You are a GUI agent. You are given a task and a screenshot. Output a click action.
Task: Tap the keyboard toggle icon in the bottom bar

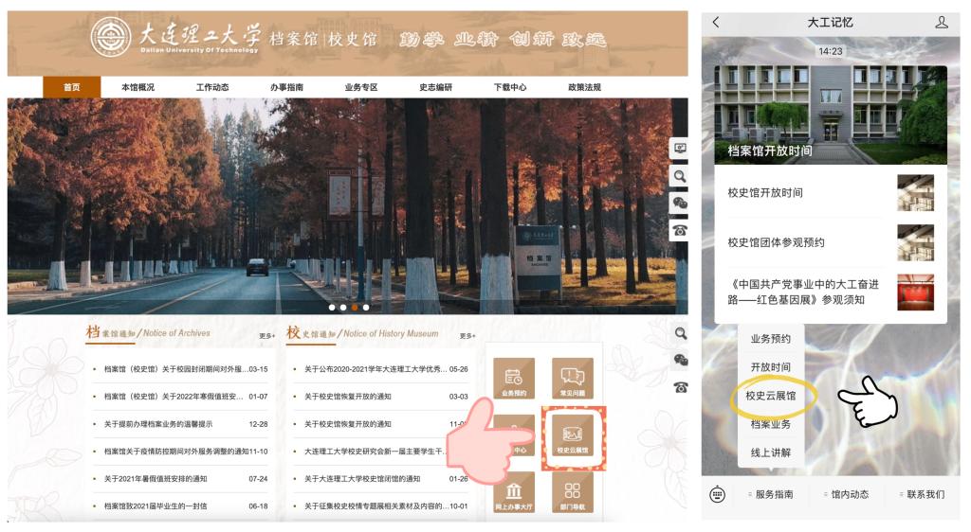[x=718, y=494]
